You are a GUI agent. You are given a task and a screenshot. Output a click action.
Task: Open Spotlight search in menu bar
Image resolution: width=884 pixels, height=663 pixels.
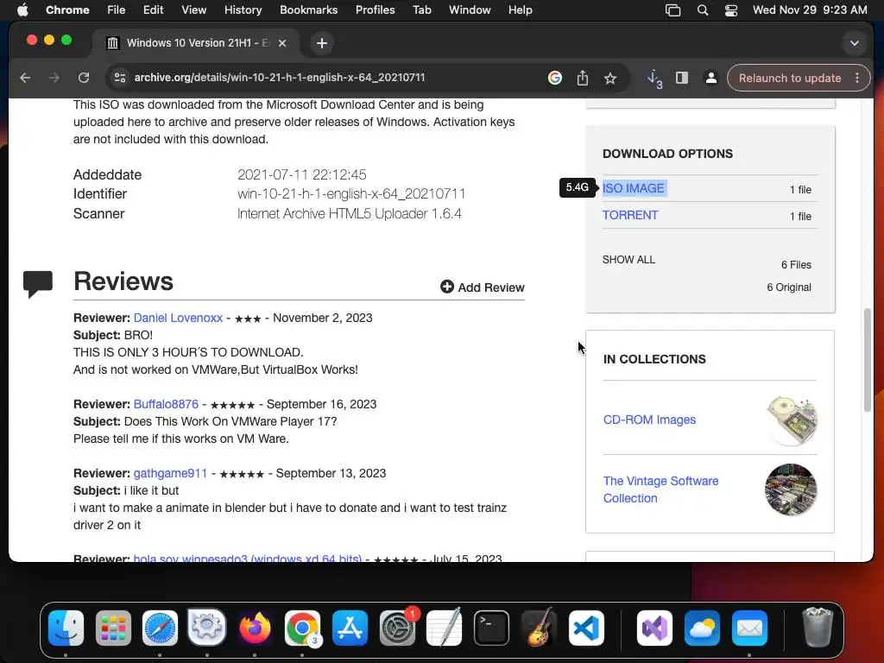[x=703, y=10]
